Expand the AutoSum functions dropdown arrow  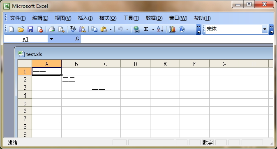tap(153, 29)
